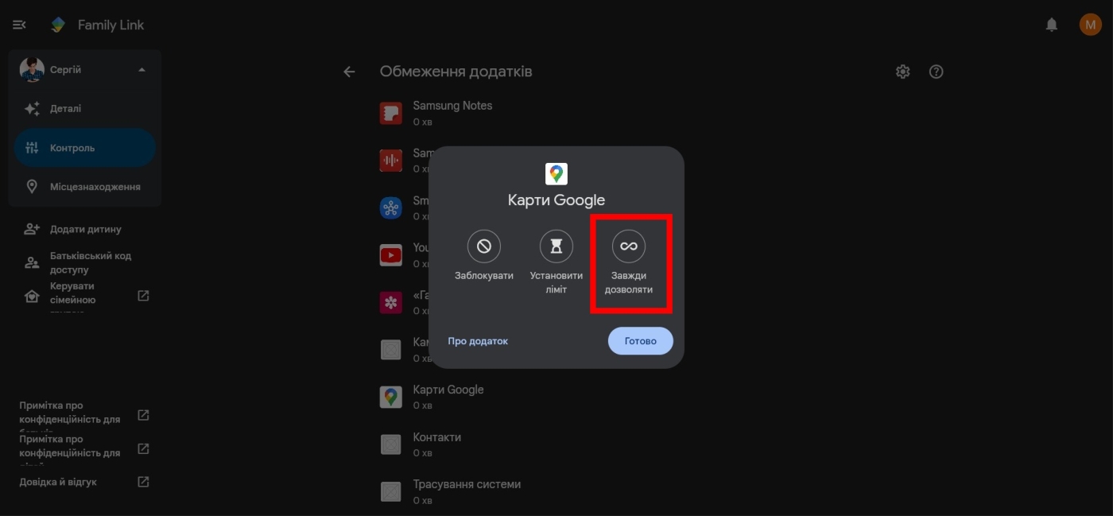The width and height of the screenshot is (1113, 516).
Task: Collapse the Сергій profile section
Action: pos(142,70)
